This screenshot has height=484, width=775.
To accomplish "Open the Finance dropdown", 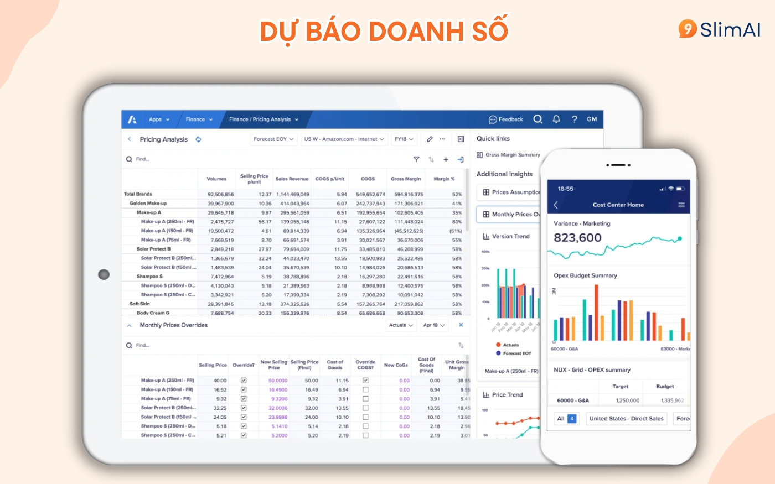I will point(199,119).
